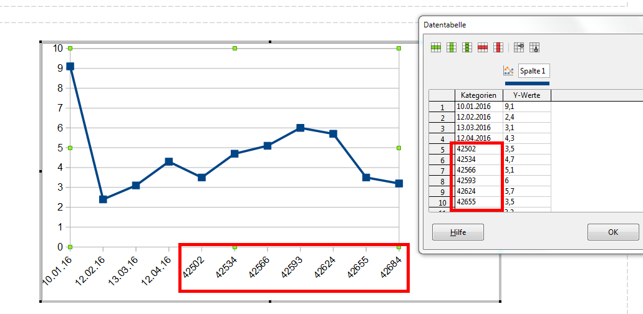Click the line chart type icon beside Spalte 1
This screenshot has height=314, width=643.
(x=508, y=71)
